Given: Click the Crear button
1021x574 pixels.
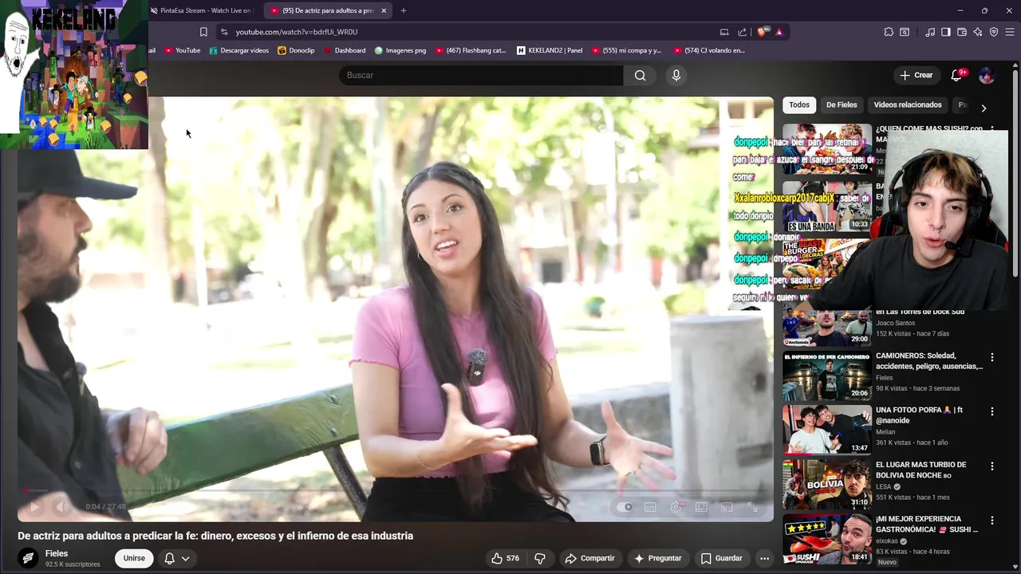Looking at the screenshot, I should coord(916,75).
